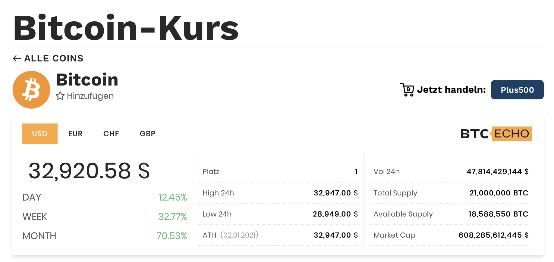554x262 pixels.
Task: Click the shopping cart Bitcoin icon
Action: tap(407, 90)
